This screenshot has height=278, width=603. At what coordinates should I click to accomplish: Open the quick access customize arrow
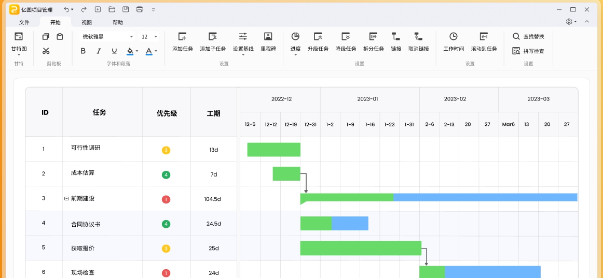click(x=154, y=10)
